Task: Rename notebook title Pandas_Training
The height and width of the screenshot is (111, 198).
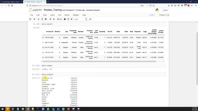Action: [53, 10]
